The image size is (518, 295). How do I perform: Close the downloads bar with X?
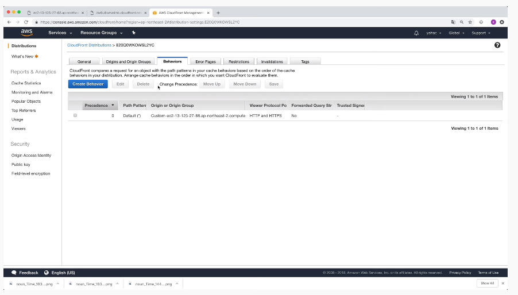[503, 284]
